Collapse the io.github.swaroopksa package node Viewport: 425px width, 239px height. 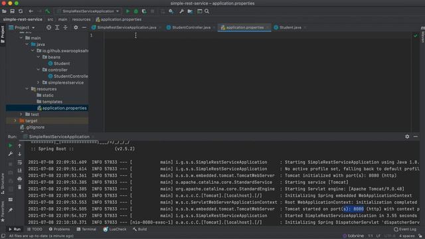click(x=33, y=50)
